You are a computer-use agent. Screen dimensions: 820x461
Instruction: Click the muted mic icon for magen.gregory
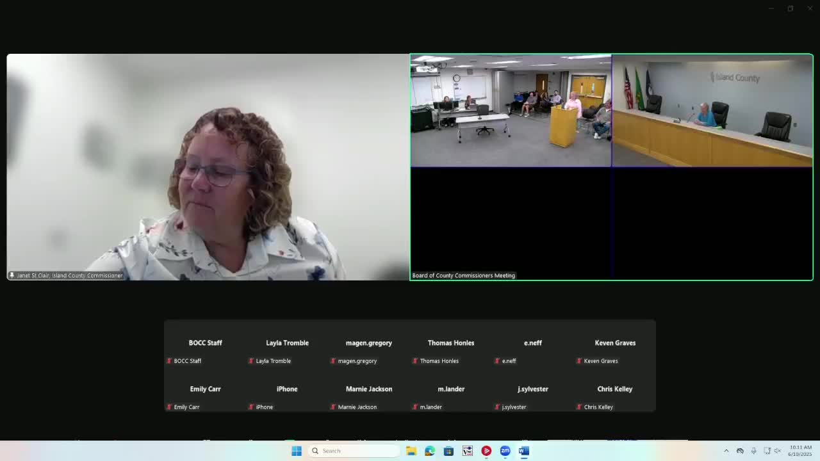[x=333, y=361]
